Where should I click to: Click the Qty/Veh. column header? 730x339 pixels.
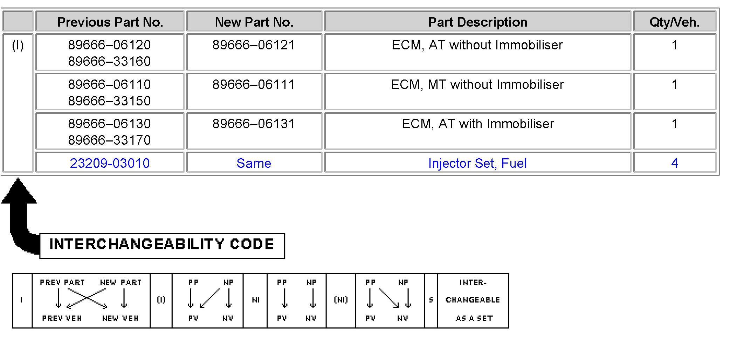pyautogui.click(x=674, y=22)
